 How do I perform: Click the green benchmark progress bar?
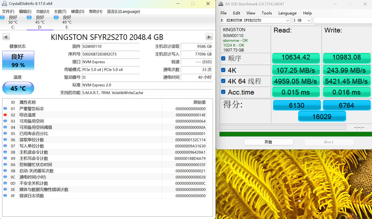pos(295,134)
